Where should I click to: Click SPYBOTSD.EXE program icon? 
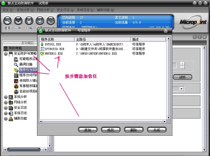coord(42,49)
